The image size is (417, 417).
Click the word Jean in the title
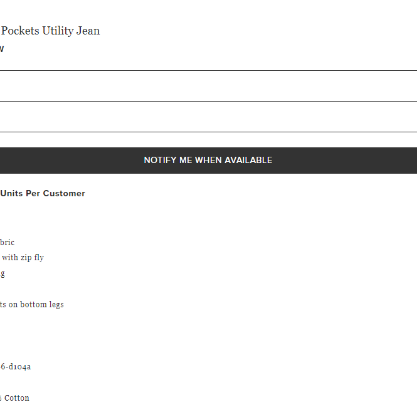point(88,31)
